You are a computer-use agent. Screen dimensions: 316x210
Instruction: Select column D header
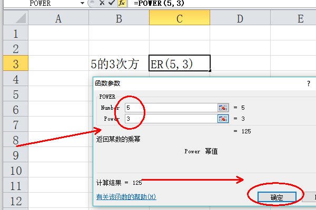240,18
